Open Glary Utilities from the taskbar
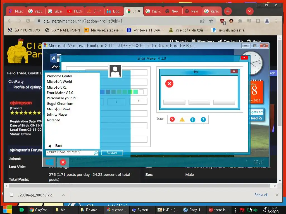This screenshot has width=286, height=214. coord(193,210)
